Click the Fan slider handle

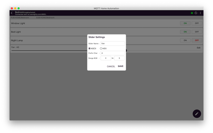[x=126, y=51]
